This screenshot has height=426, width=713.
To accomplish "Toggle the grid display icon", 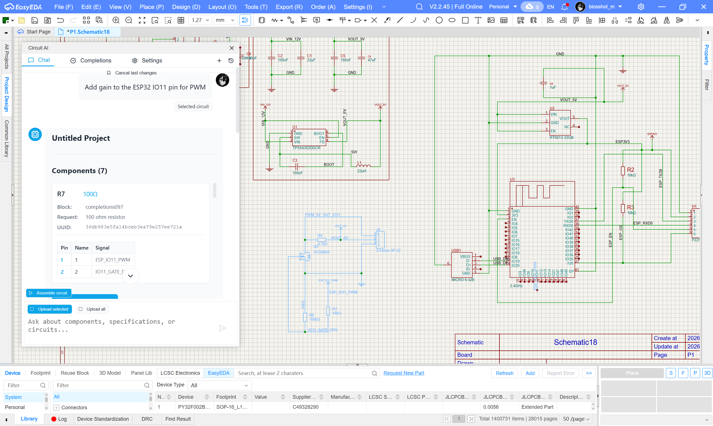I will tap(181, 20).
